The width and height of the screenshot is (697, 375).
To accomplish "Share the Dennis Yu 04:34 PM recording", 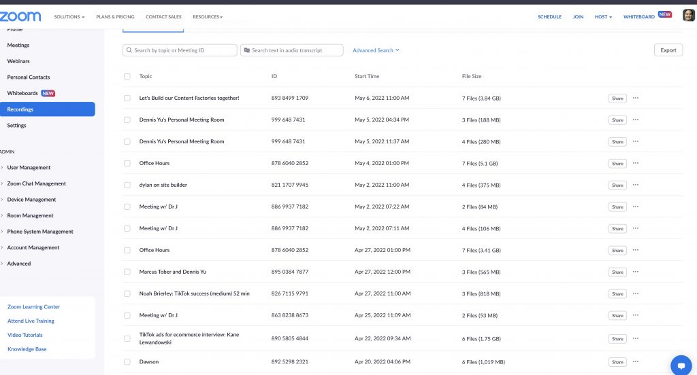I will (x=617, y=120).
